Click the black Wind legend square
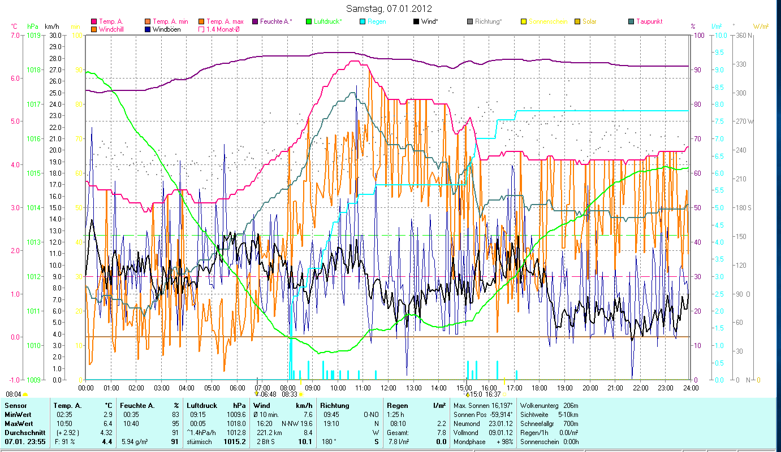The image size is (781, 452). coord(416,21)
